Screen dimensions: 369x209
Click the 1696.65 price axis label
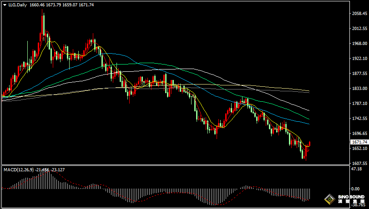(359, 133)
